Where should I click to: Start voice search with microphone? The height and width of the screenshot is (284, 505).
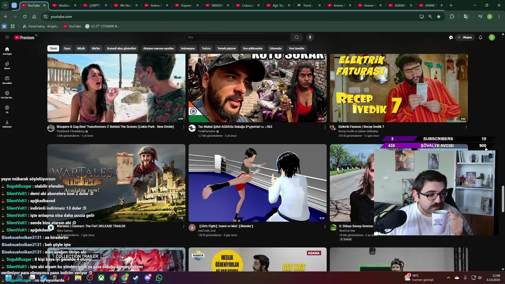coord(310,37)
